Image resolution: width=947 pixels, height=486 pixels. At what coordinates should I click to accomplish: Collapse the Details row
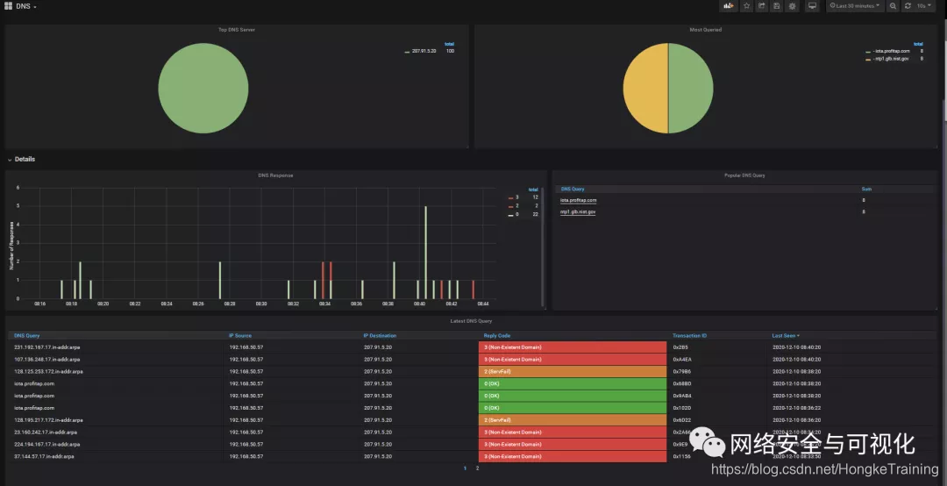tap(21, 160)
